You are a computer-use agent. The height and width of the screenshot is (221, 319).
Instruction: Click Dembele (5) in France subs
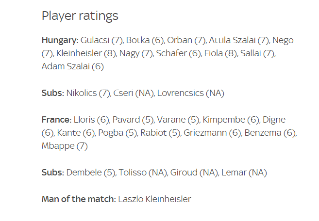[x=91, y=173]
